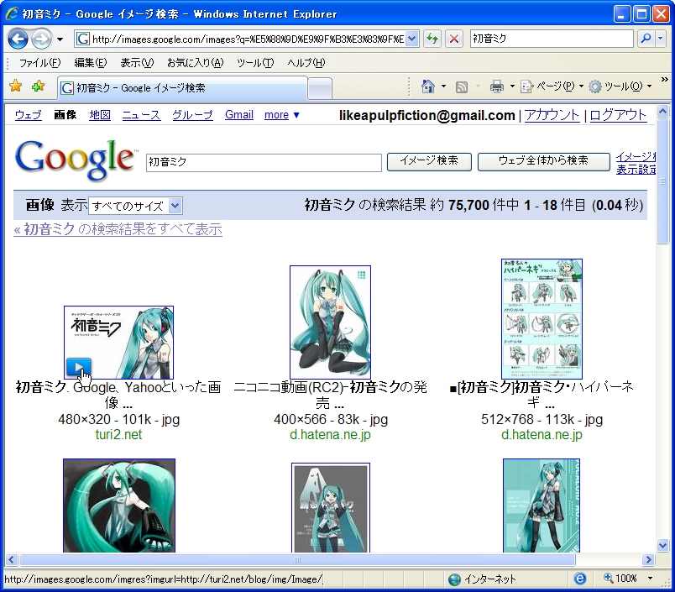Click the イメージ検索 button
675x592 pixels.
(429, 161)
